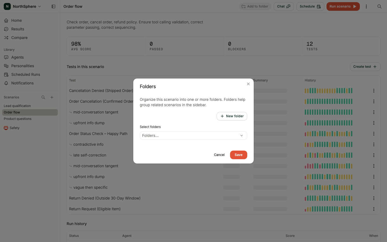
Task: Click history bars of Cancellation Denied row
Action: pyautogui.click(x=328, y=91)
